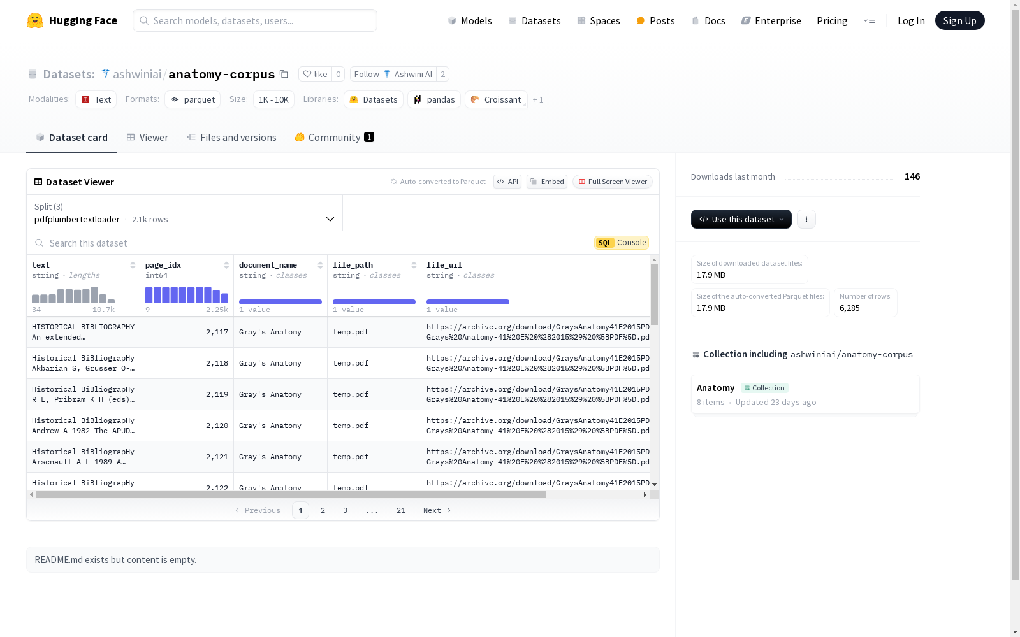
Task: Click the horizontal scrollbar of the dataset table
Action: click(x=291, y=494)
